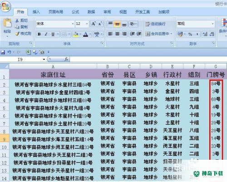Screen dimensions: 227x182
Task: Click the insert function fx icon
Action: (x=66, y=59)
